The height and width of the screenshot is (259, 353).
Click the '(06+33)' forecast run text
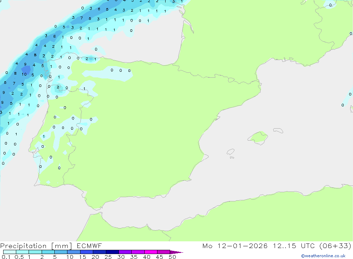click(335, 246)
